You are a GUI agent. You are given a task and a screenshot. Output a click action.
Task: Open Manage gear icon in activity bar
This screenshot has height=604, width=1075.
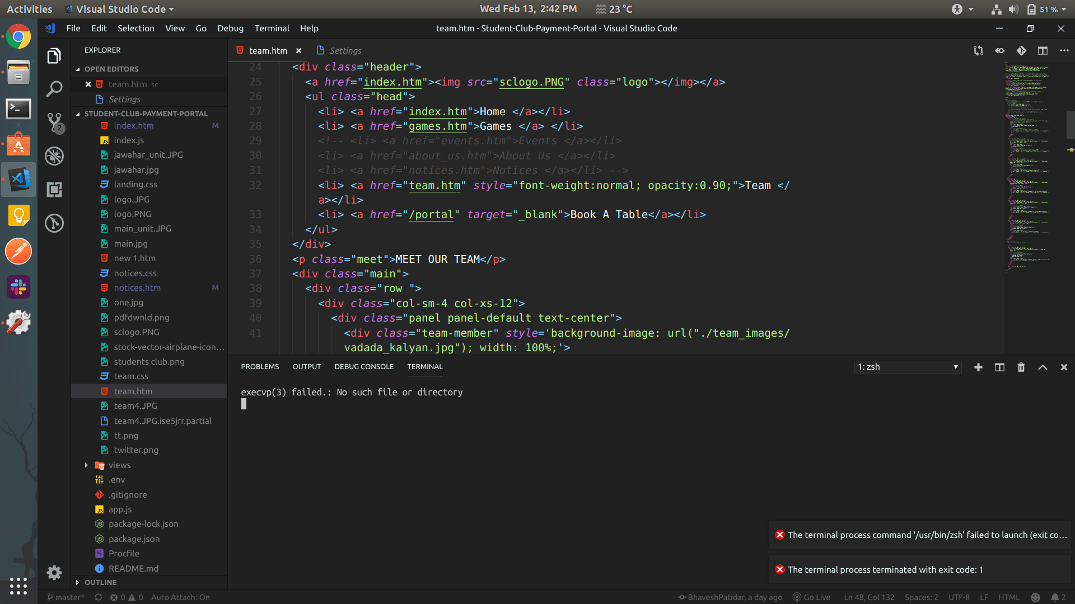point(54,572)
